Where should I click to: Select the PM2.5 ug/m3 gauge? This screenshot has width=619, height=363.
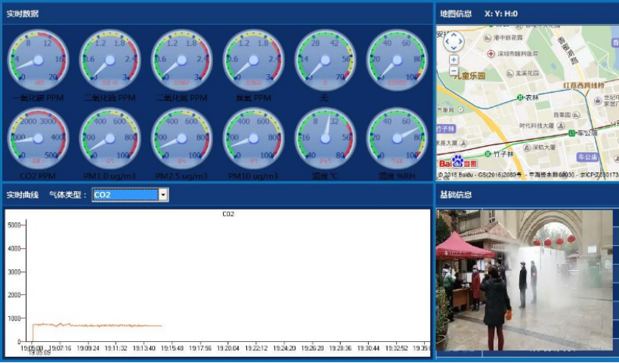pos(181,139)
